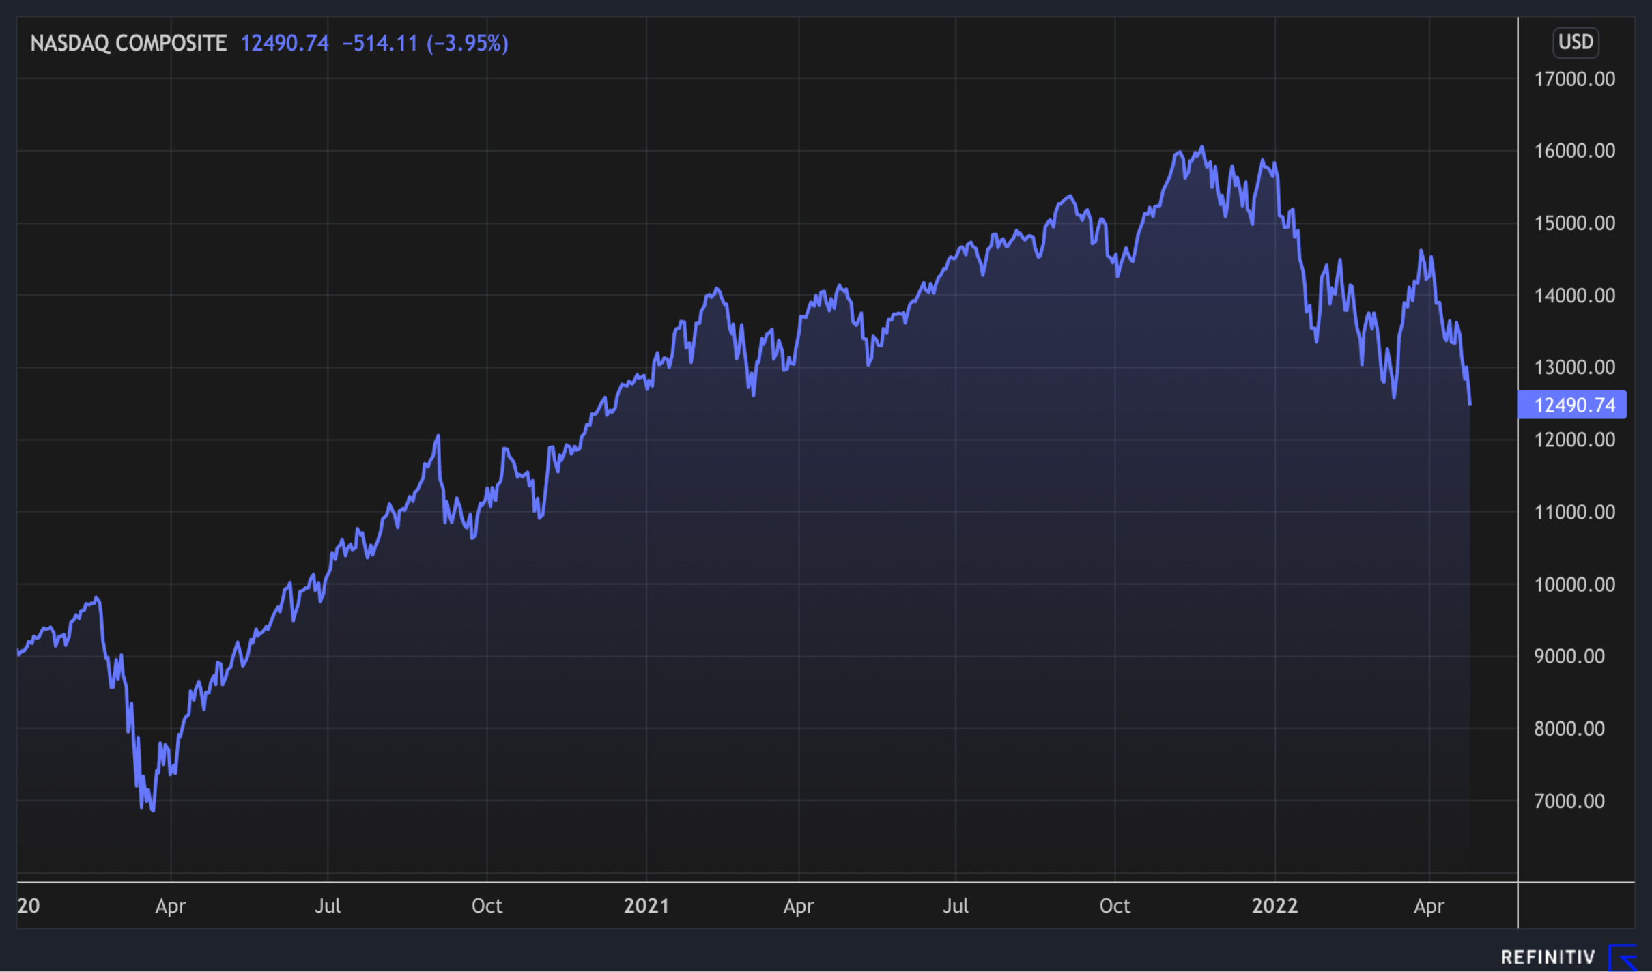Click the 8000.00 price axis label
Image resolution: width=1652 pixels, height=972 pixels.
(x=1569, y=728)
